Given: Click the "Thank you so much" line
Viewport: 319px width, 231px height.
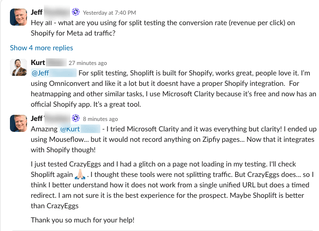Looking at the screenshot, I should (89, 220).
